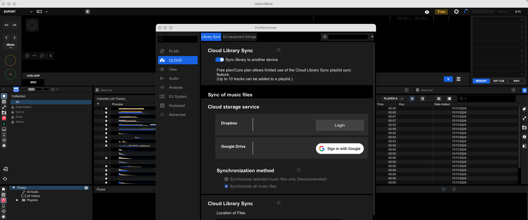528x220 pixels.
Task: Select Synchronize all music files option
Action: pos(226,186)
